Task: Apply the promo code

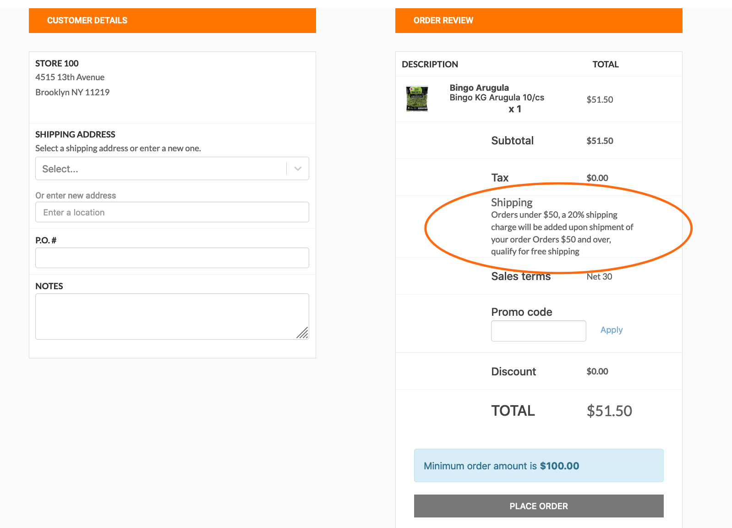Action: (611, 330)
